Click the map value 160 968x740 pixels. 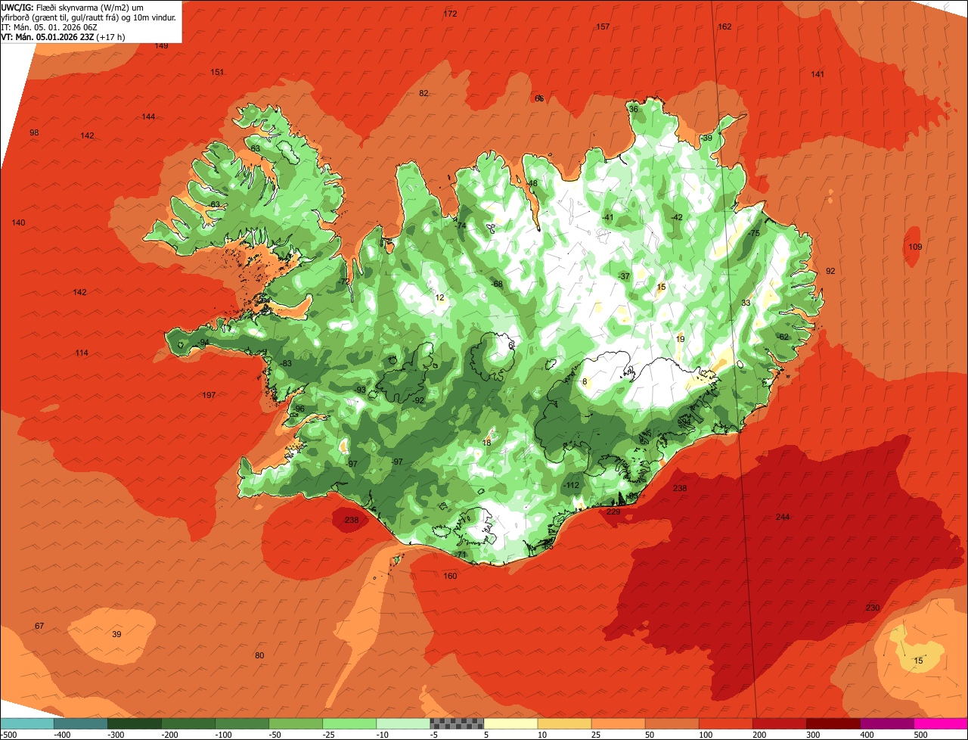450,576
